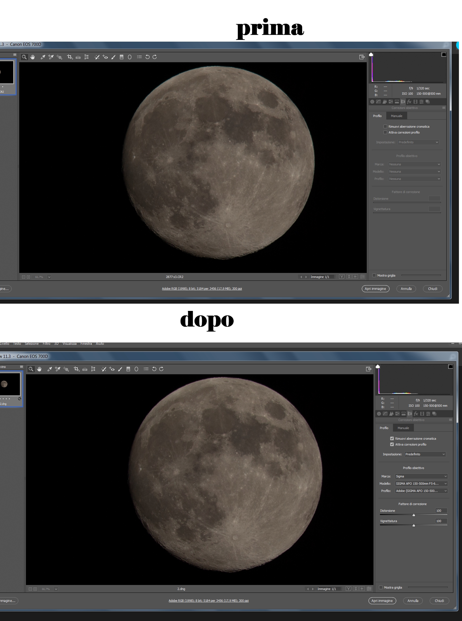Image resolution: width=462 pixels, height=621 pixels.
Task: Select Red Eye Removal tool in 'dopo' toolbar
Action: pos(112,369)
